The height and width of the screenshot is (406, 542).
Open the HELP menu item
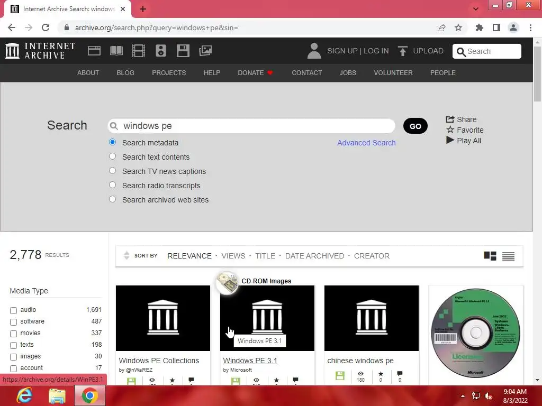pos(212,73)
